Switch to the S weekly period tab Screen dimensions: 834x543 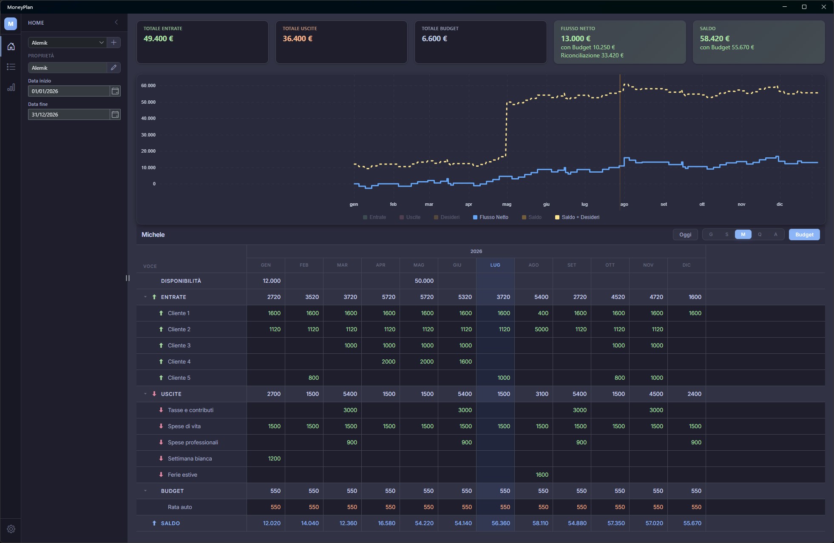(x=727, y=234)
